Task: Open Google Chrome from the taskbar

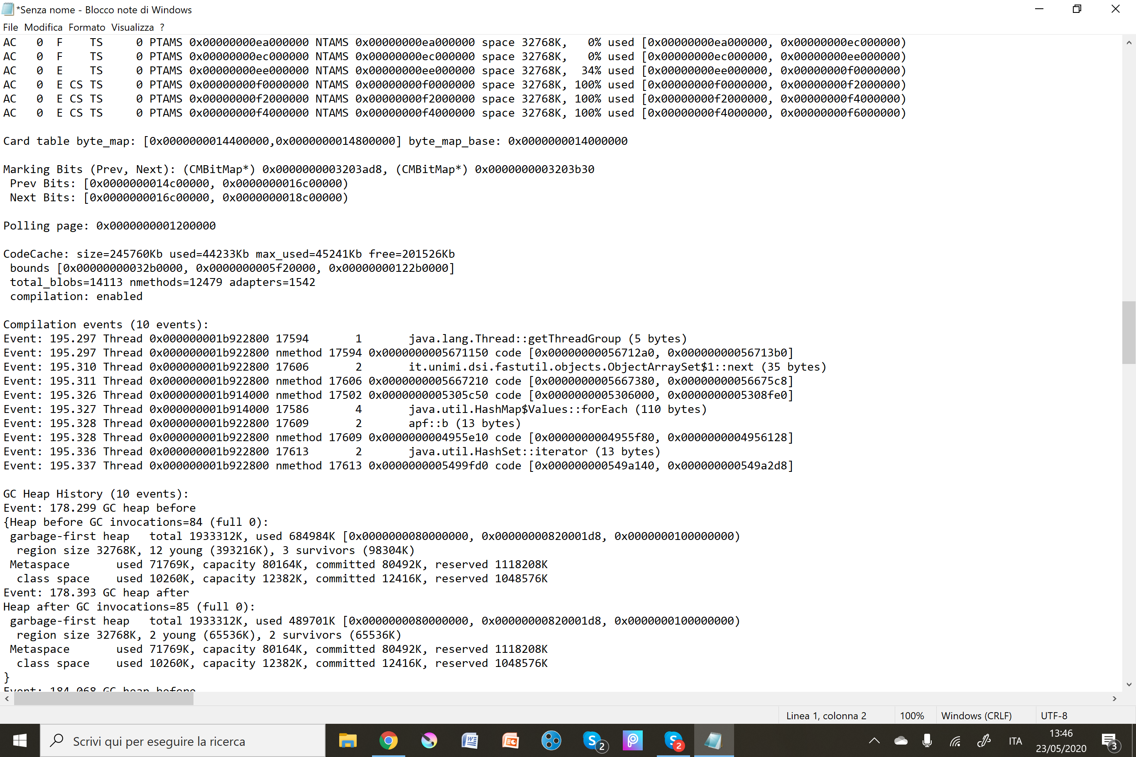Action: pyautogui.click(x=388, y=740)
